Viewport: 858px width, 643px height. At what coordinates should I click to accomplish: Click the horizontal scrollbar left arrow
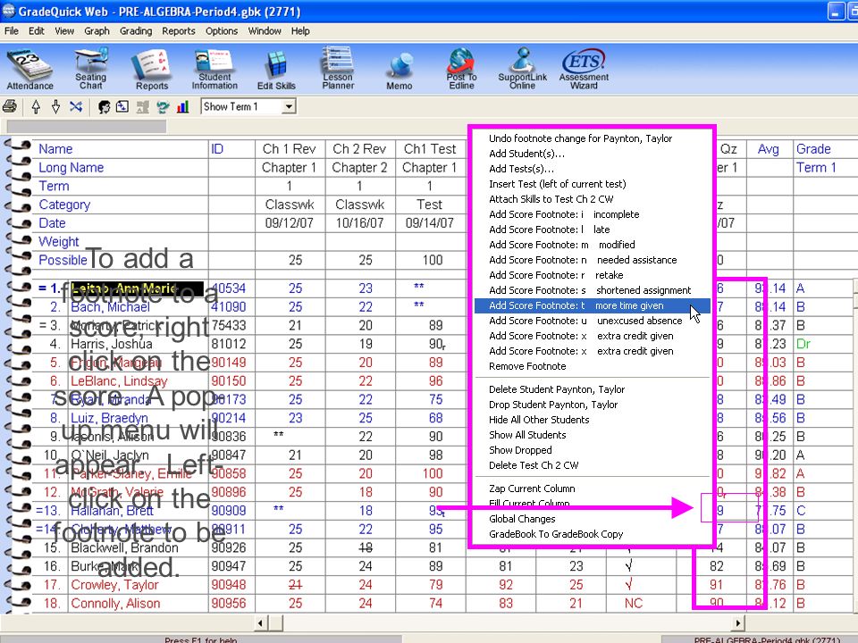coord(260,622)
